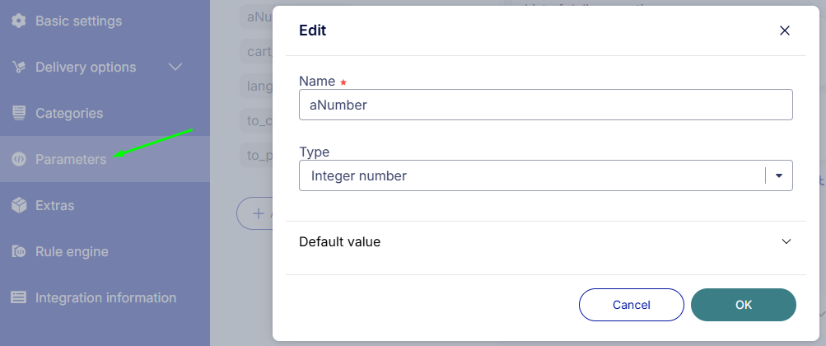Screen dimensions: 826x346
Task: Confirm with the OK button
Action: click(744, 305)
